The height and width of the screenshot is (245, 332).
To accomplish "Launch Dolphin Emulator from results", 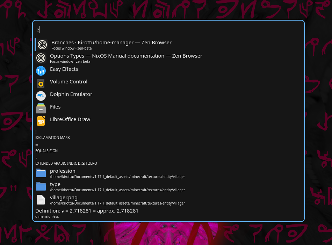I will (168, 96).
